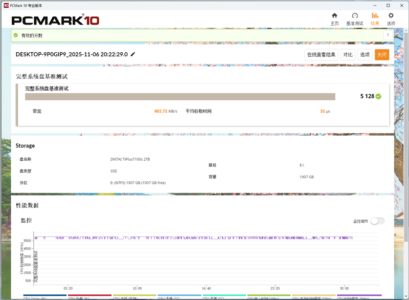Switch to the 结果 results tab
This screenshot has width=409, height=300.
click(x=375, y=22)
